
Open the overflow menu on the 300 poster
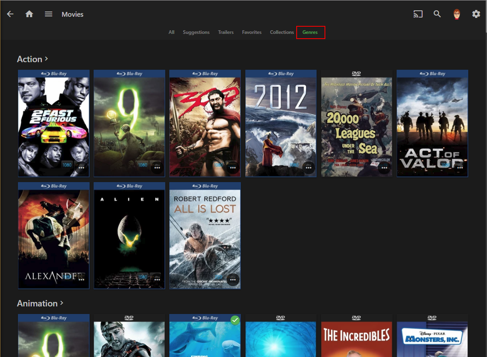tap(233, 168)
